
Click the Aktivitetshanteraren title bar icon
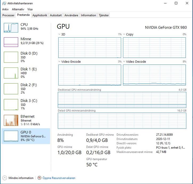point(4,3)
